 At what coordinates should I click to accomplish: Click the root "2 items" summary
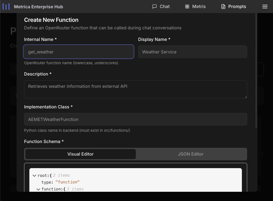point(61,175)
